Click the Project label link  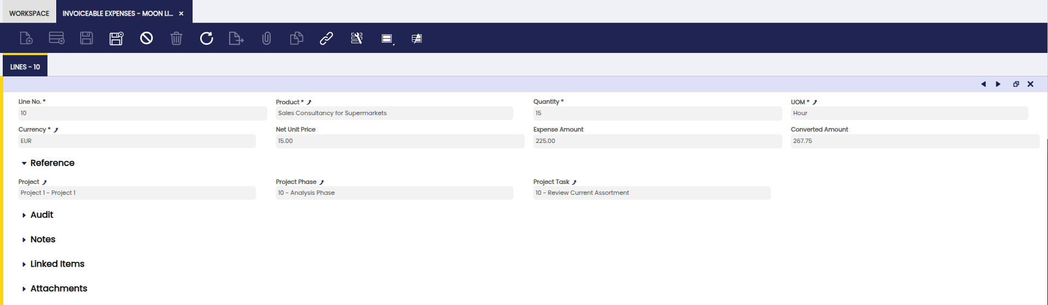click(x=29, y=182)
